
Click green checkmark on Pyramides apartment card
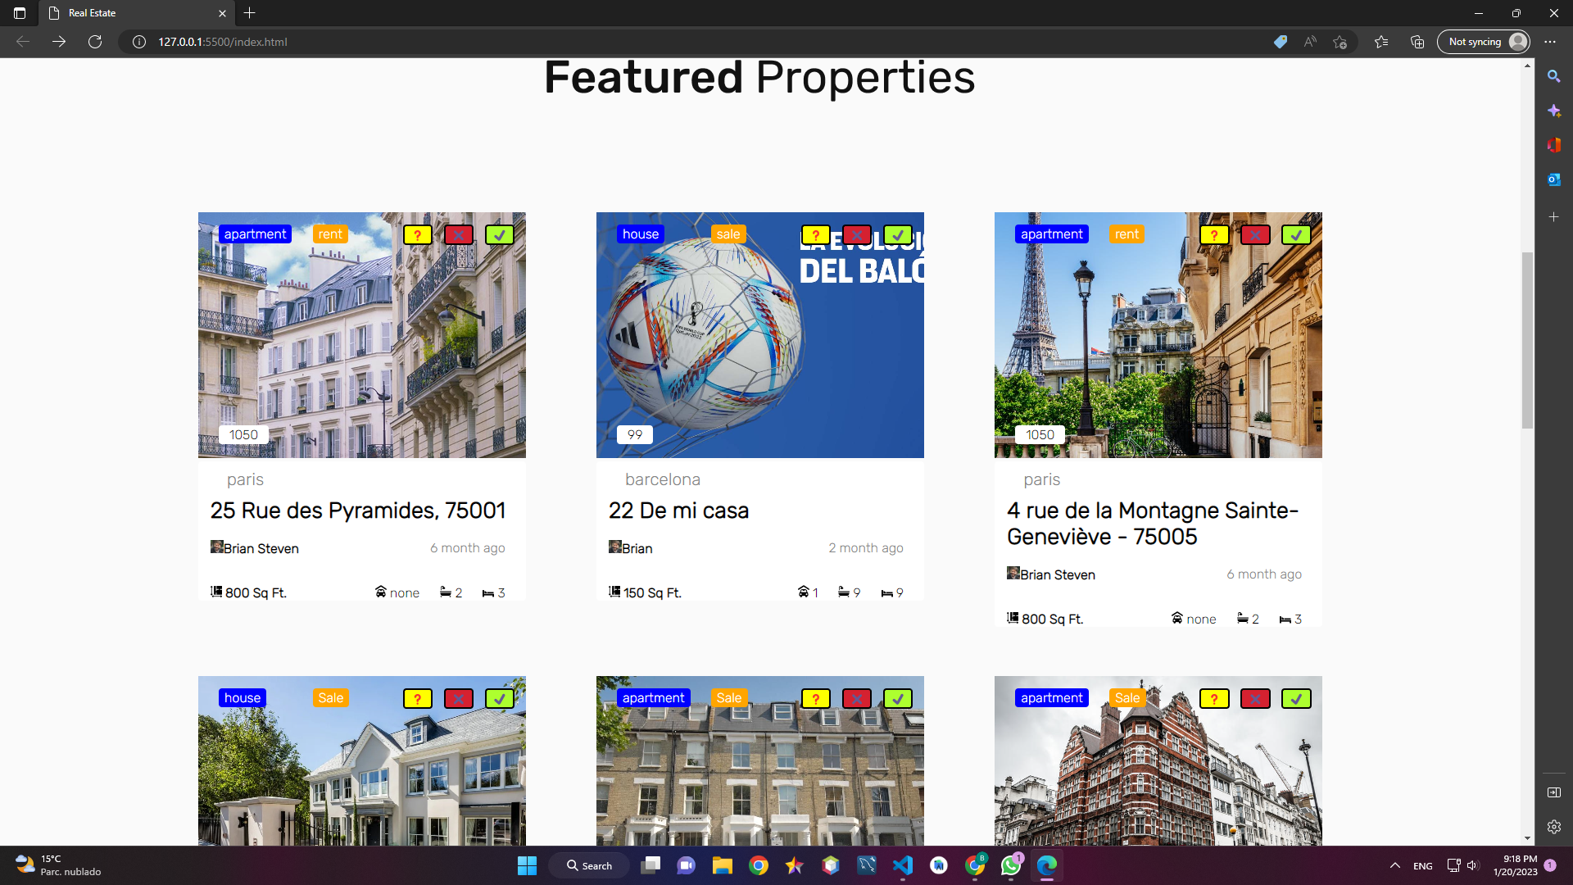[500, 235]
